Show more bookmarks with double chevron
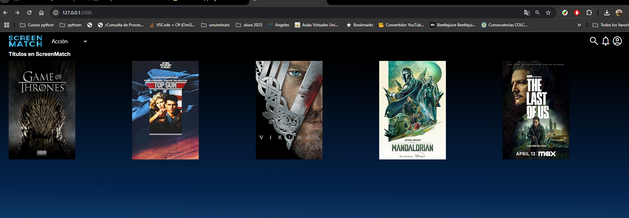The image size is (629, 218). click(x=579, y=25)
